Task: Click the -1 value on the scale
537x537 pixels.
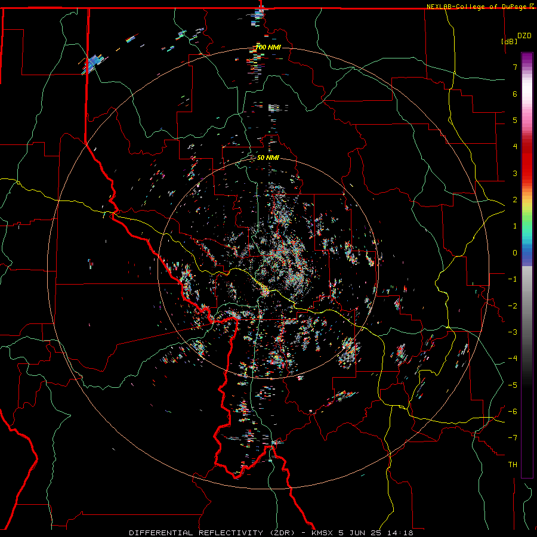Action: click(513, 279)
